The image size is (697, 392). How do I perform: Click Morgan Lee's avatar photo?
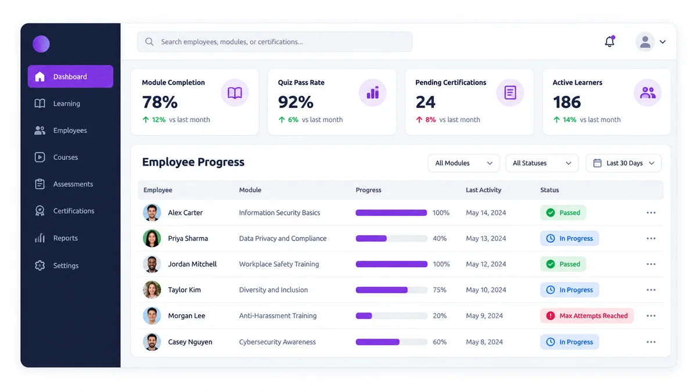click(152, 316)
